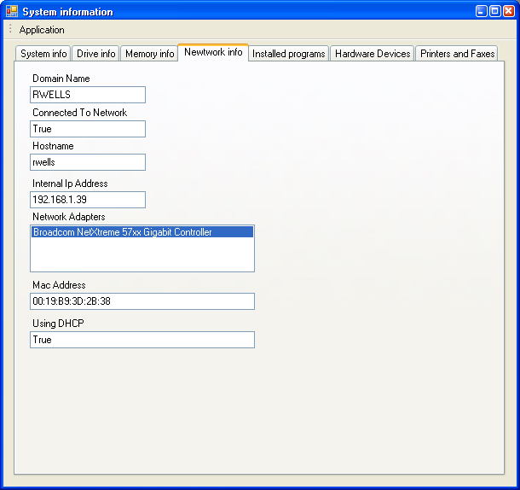Show the Hardware Devices tab

(373, 54)
